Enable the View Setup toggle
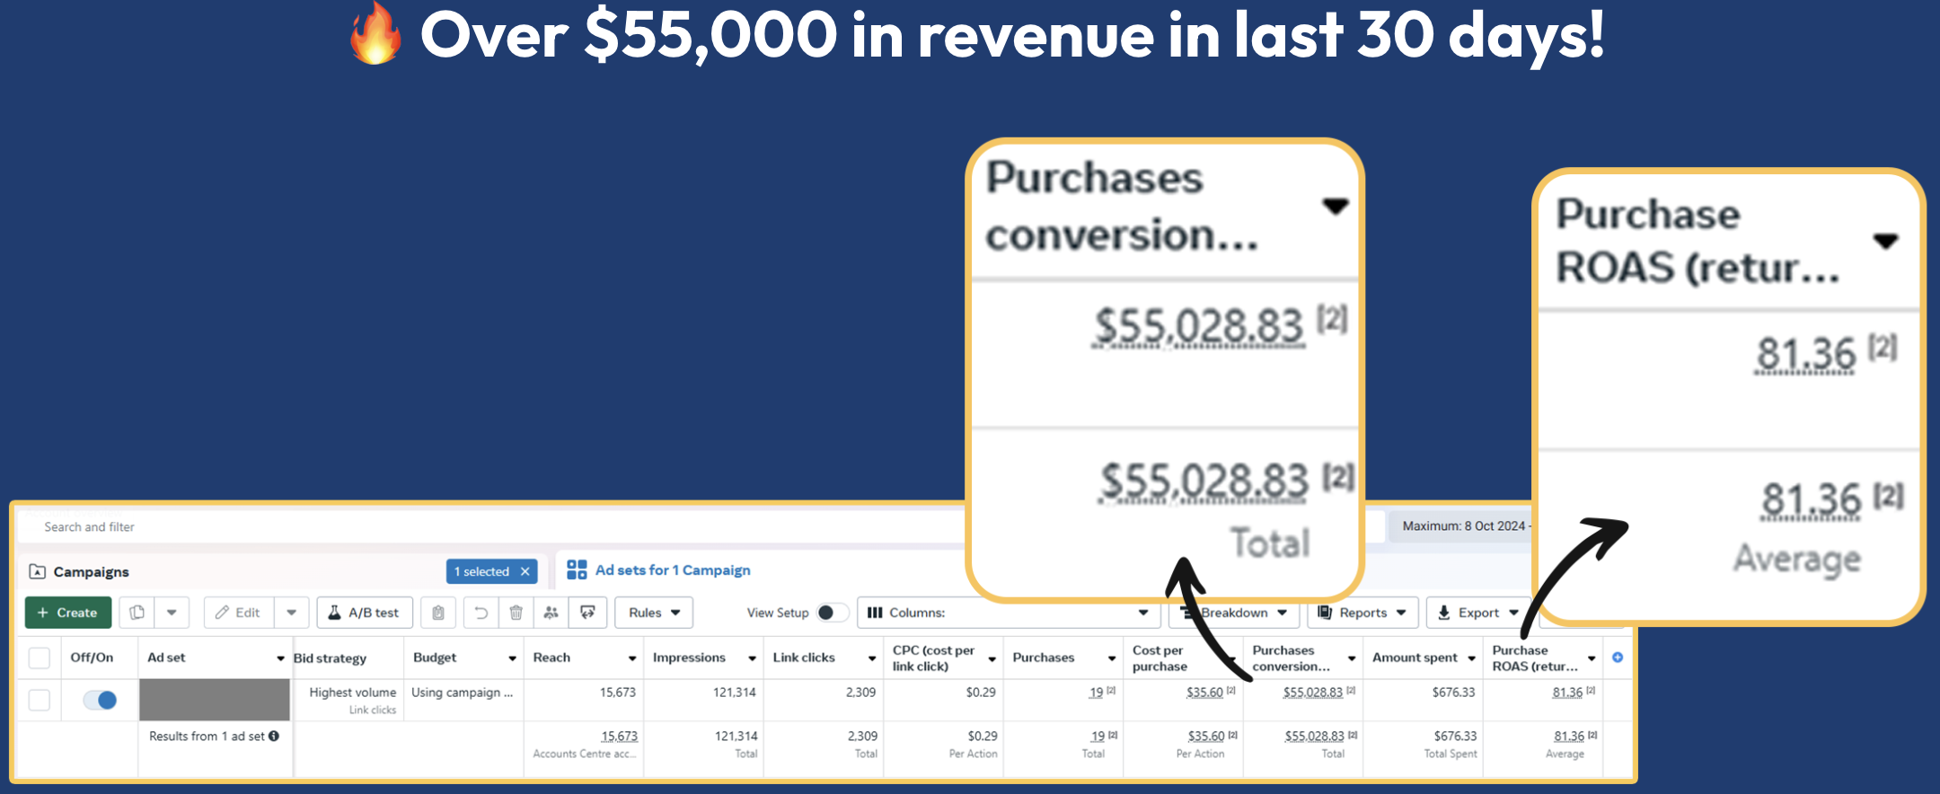1940x794 pixels. point(831,613)
